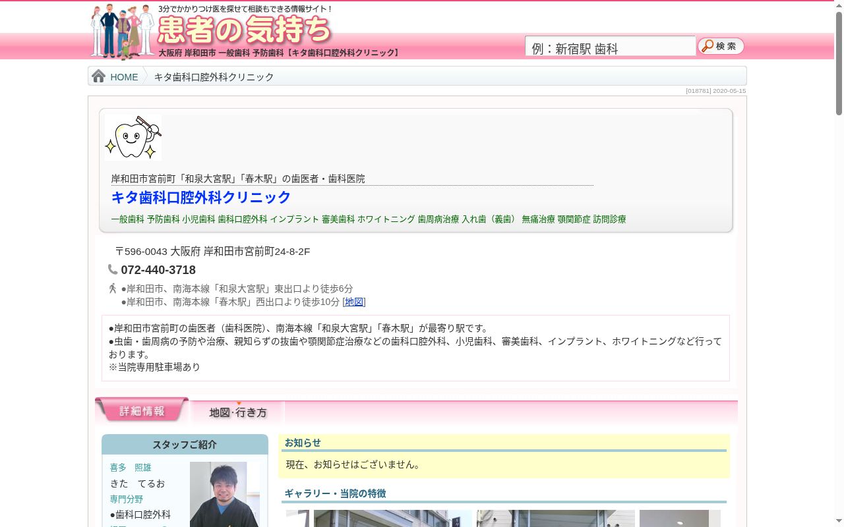The width and height of the screenshot is (844, 527).
Task: Click the スタッフご紹介 panel header
Action: point(185,445)
